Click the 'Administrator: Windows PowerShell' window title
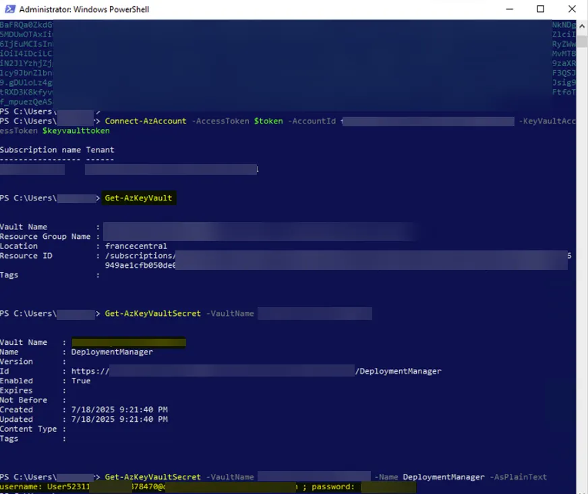Viewport: 588px width, 494px height. [x=84, y=9]
